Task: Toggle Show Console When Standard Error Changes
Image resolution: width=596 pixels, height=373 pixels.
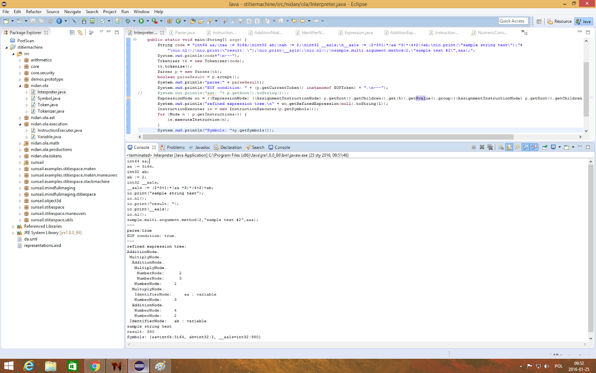Action: point(534,147)
